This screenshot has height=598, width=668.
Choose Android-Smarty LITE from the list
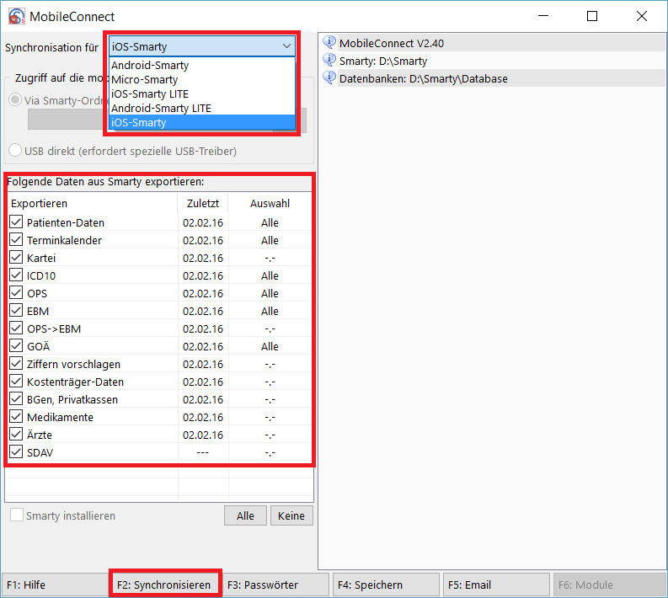[202, 108]
